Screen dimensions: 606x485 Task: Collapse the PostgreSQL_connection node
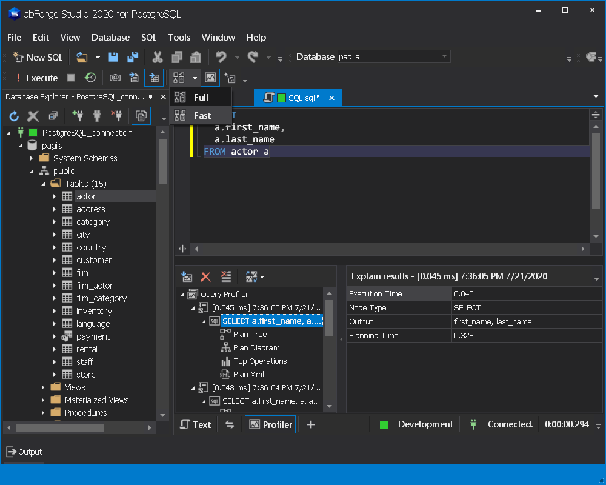[x=9, y=133]
